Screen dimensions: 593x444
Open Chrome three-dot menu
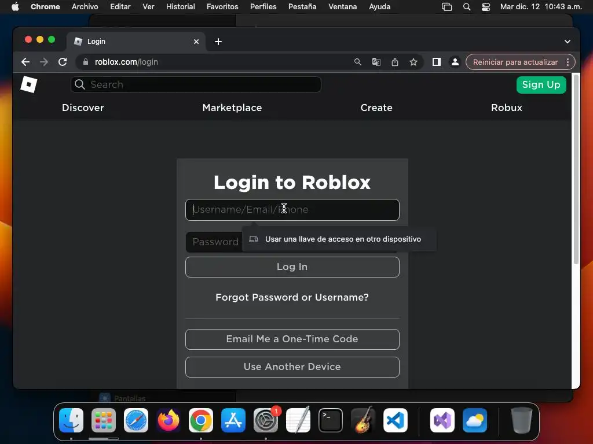568,62
